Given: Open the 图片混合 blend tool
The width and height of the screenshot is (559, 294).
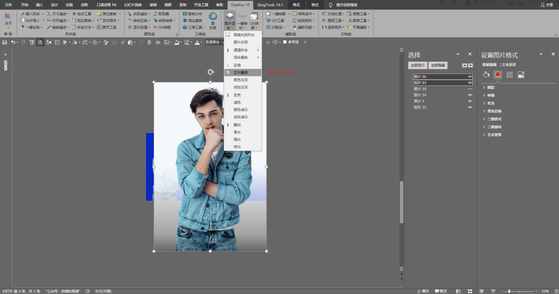Looking at the screenshot, I should click(x=230, y=20).
